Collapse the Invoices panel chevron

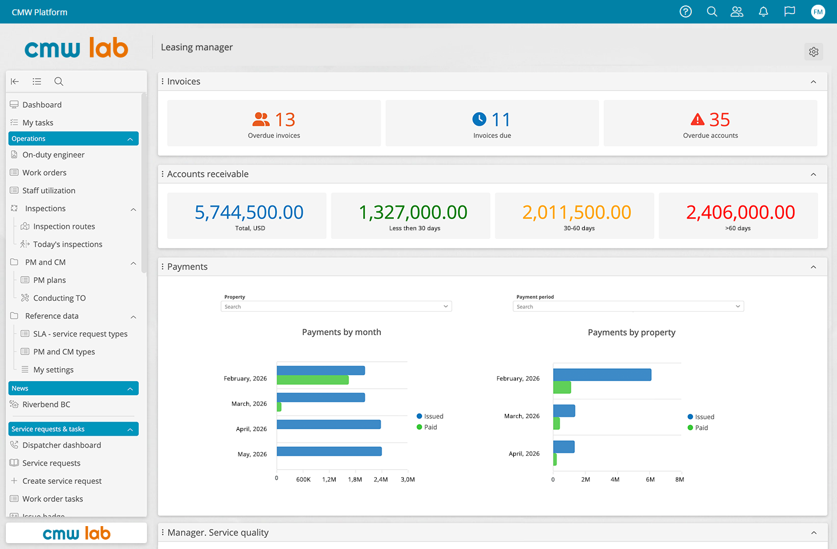pos(813,82)
